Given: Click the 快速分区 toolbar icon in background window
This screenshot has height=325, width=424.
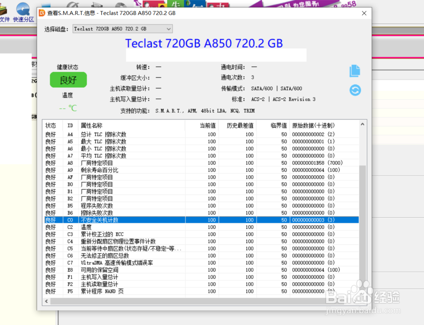Looking at the screenshot, I should coord(23,12).
